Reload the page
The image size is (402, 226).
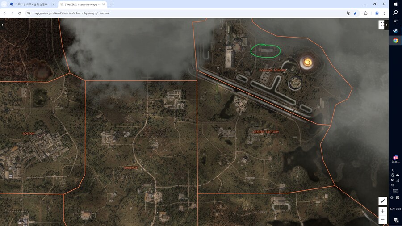tap(20, 13)
